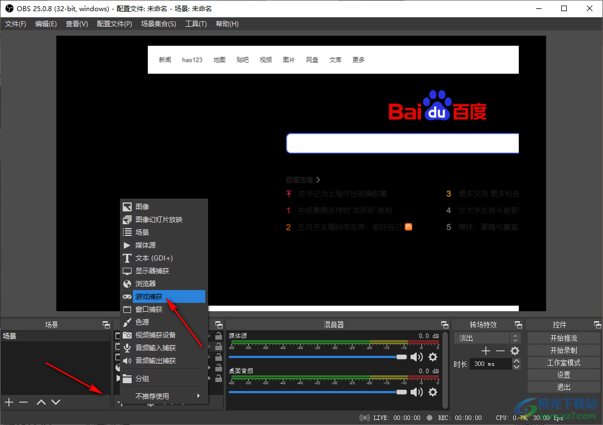
Task: Toggle the bottommost lock in sources list
Action: [x=219, y=379]
